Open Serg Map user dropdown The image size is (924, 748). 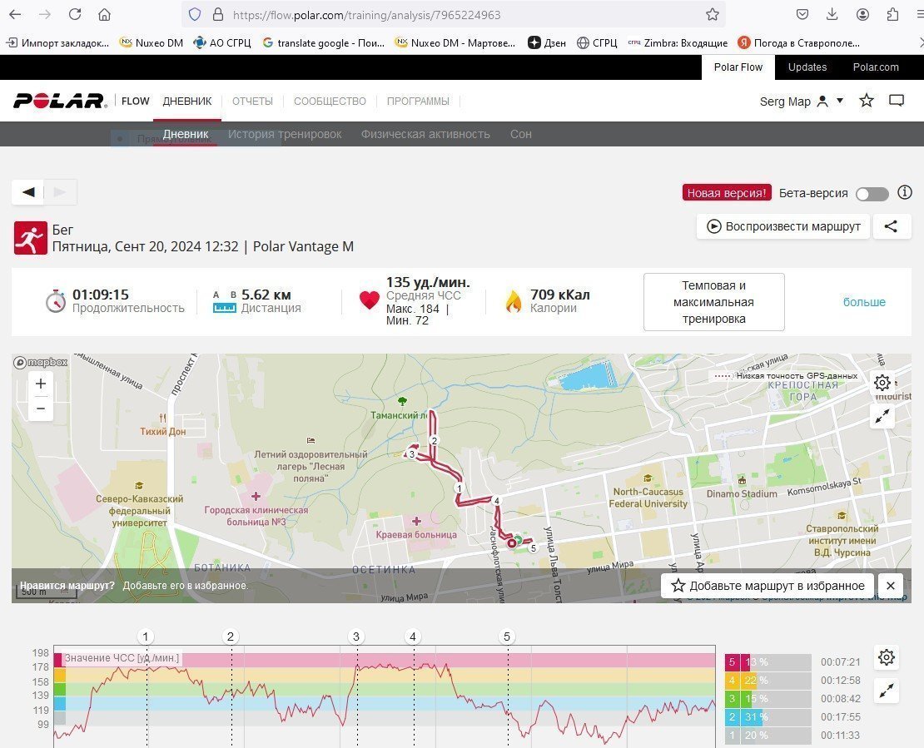point(802,102)
